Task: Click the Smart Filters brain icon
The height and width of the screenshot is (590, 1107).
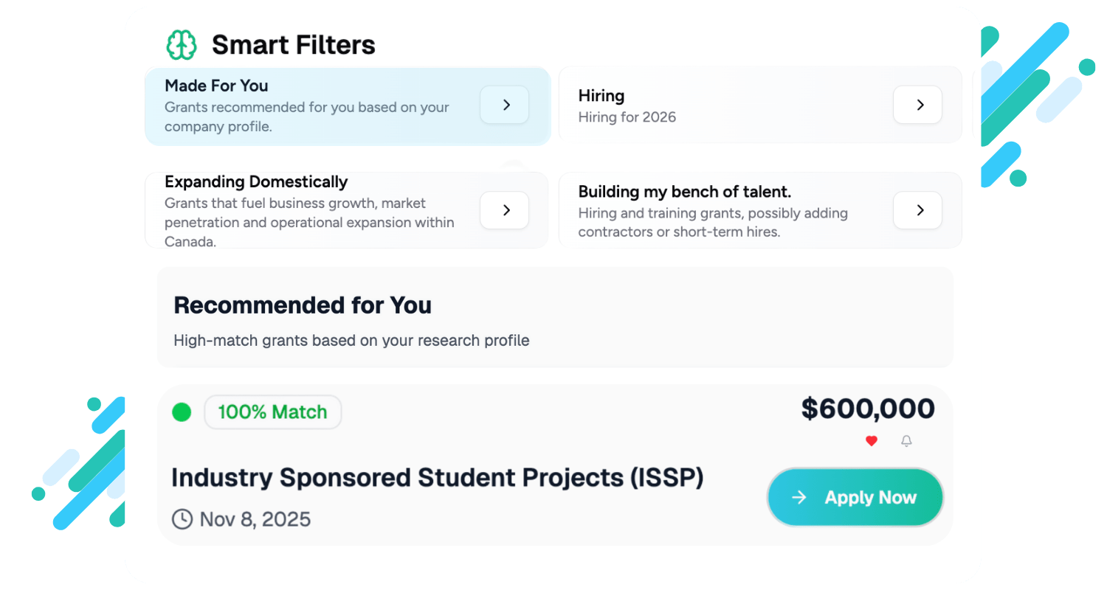Action: (x=181, y=45)
